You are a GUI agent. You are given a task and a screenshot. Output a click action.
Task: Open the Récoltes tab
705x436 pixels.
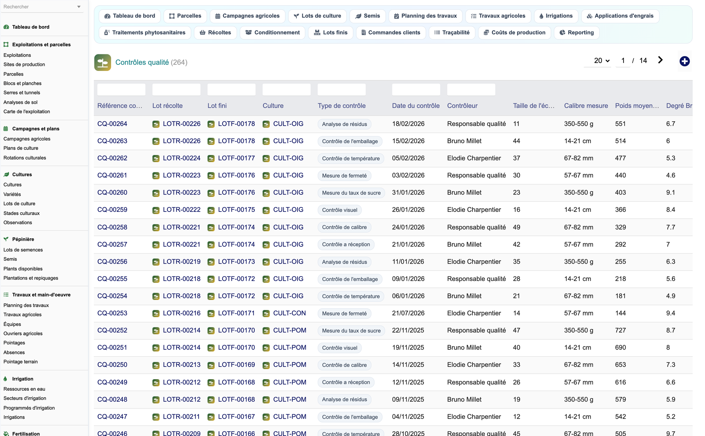(x=215, y=33)
